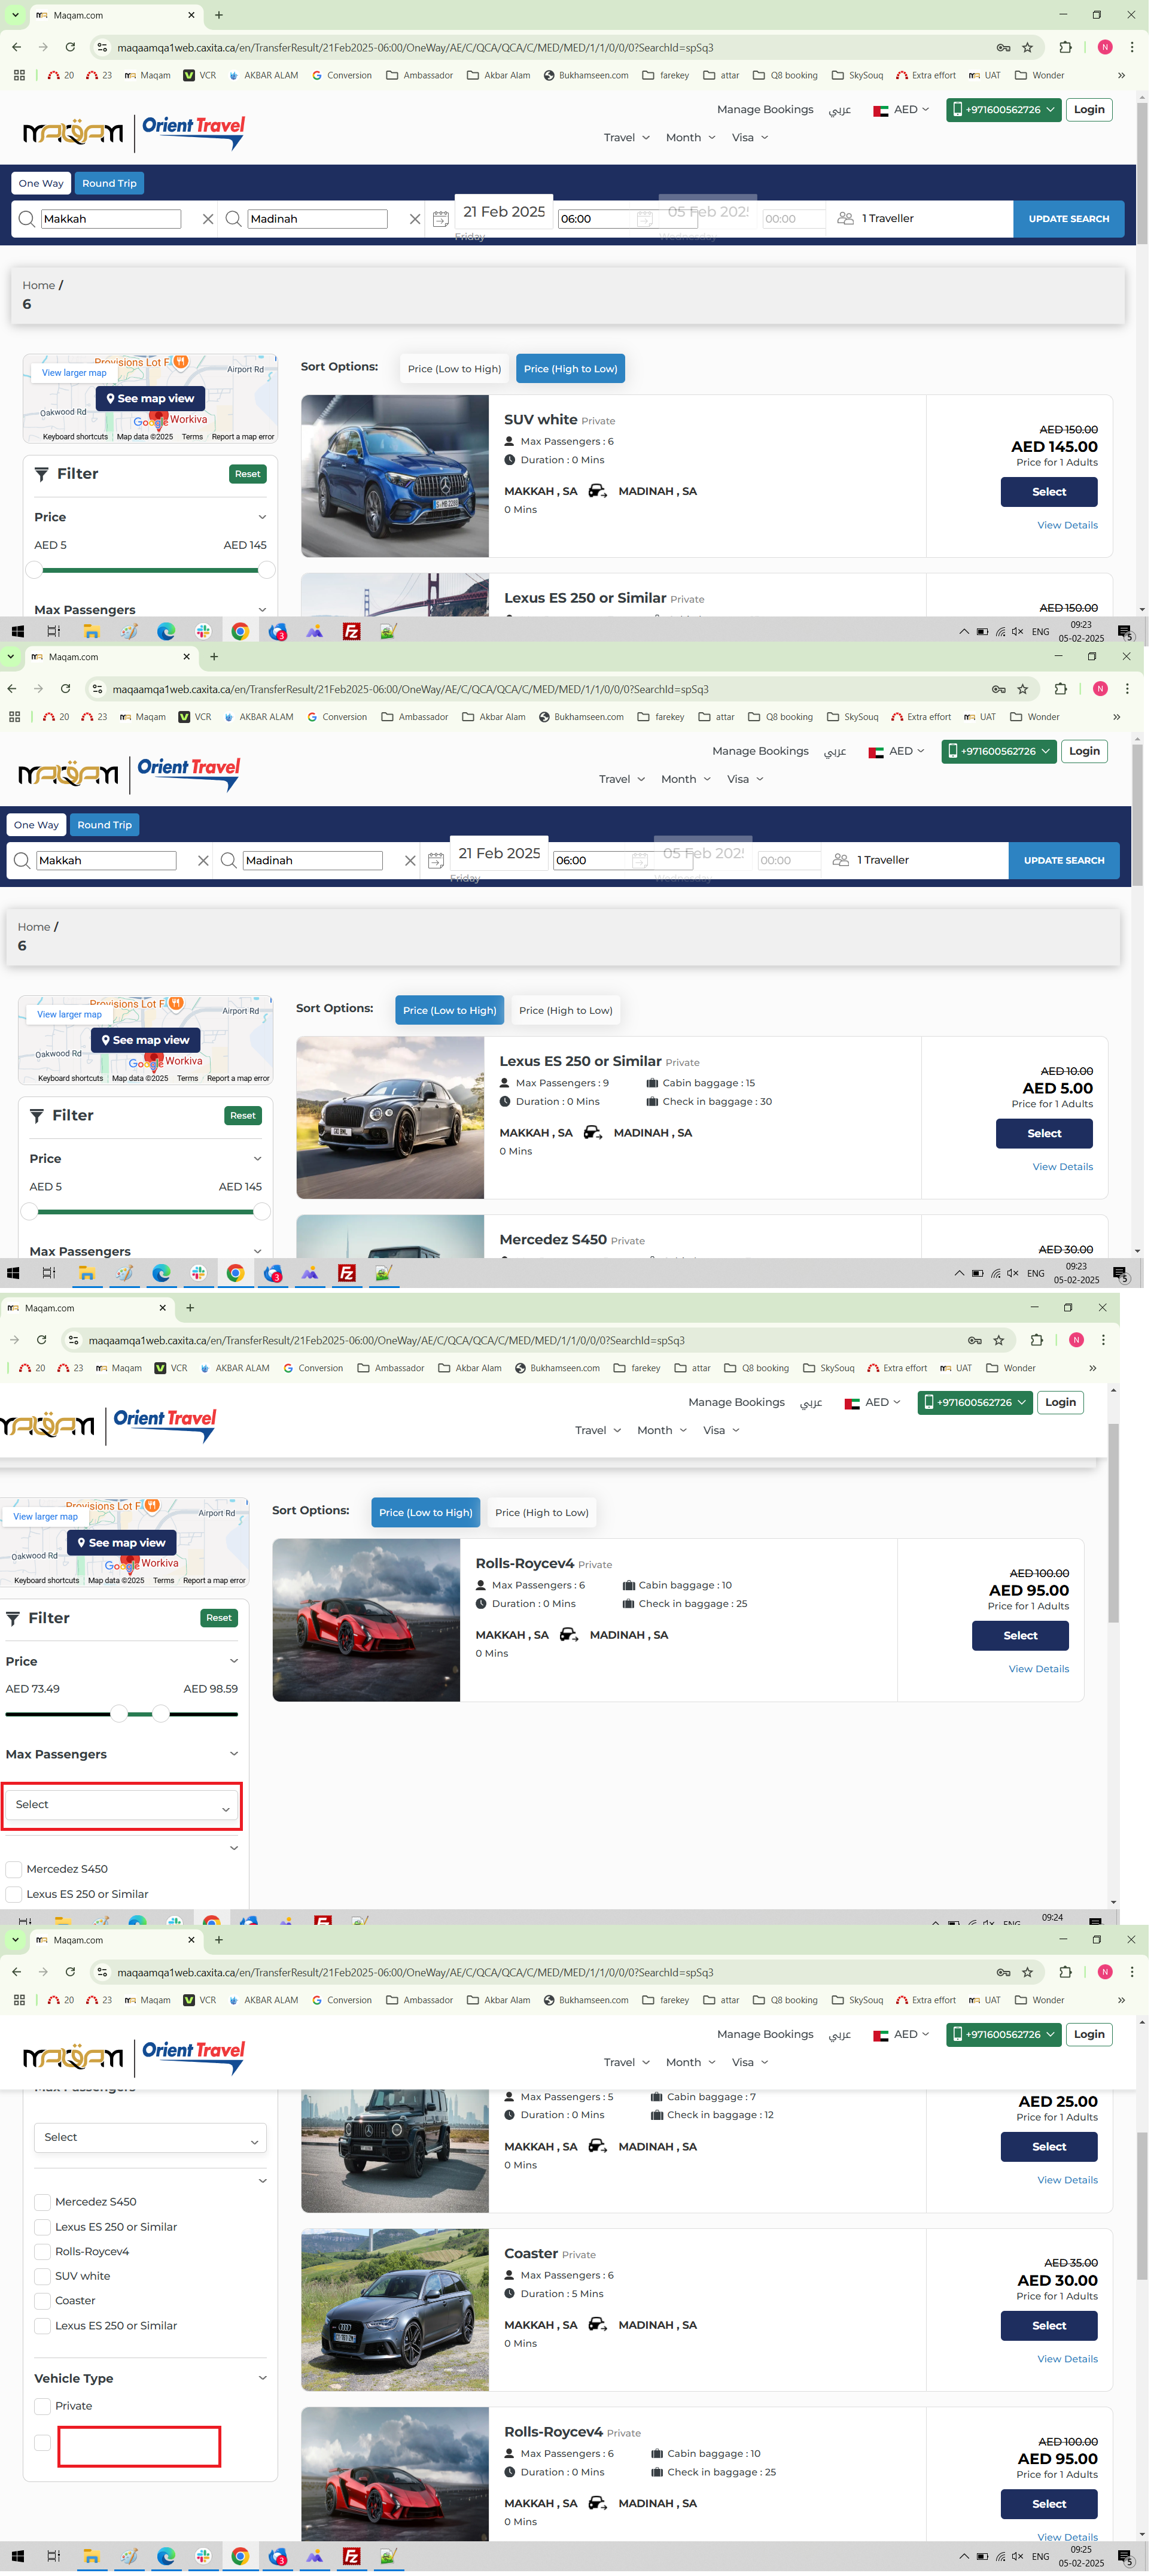Enable the Private vehicle type filter
1163x2576 pixels.
click(x=42, y=2406)
